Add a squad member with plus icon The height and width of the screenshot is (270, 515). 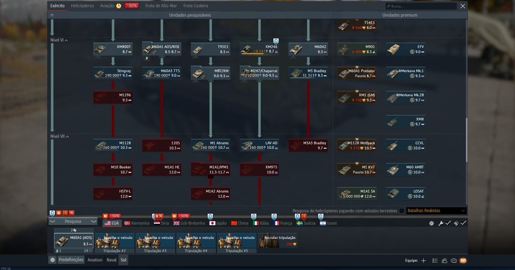click(x=423, y=261)
